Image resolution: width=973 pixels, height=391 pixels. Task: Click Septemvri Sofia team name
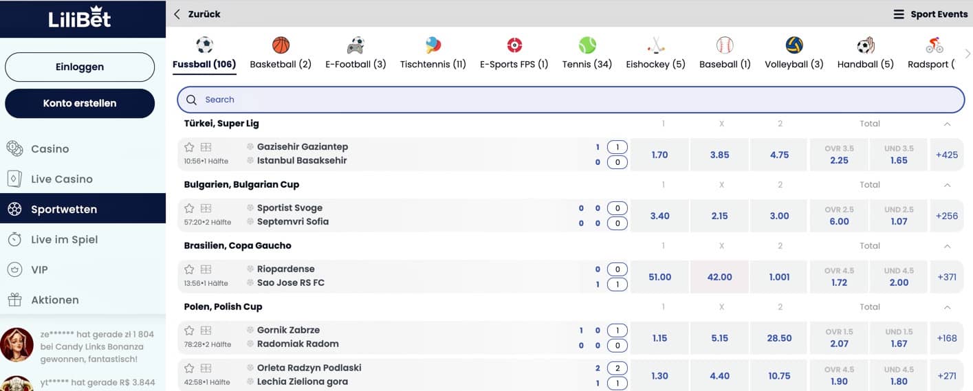tap(293, 222)
